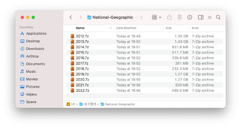Viewport: 241px width, 128px height.
Task: Open Space folder in sidebar
Action: 28,102
